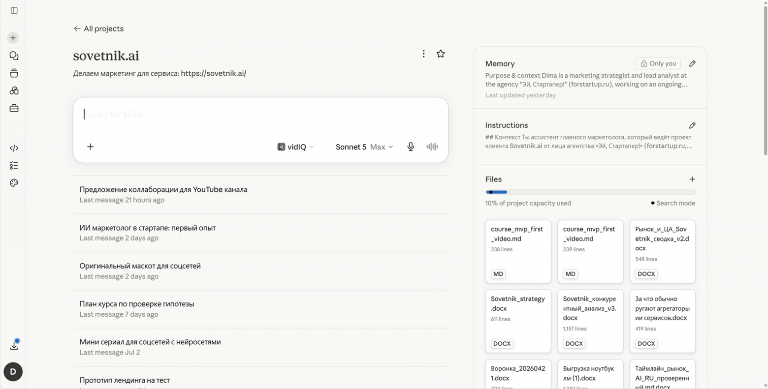This screenshot has width=768, height=389.
Task: Click the download icon with the blue dot
Action: [14, 346]
